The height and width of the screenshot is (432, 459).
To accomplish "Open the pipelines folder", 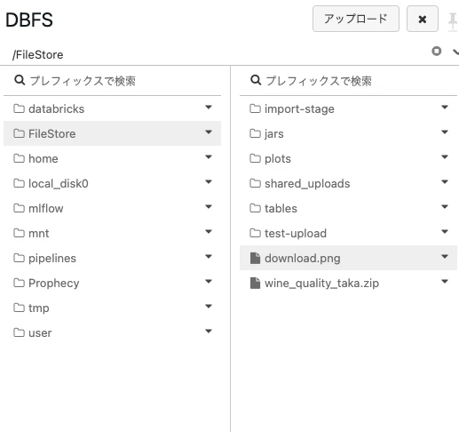I will (112, 258).
